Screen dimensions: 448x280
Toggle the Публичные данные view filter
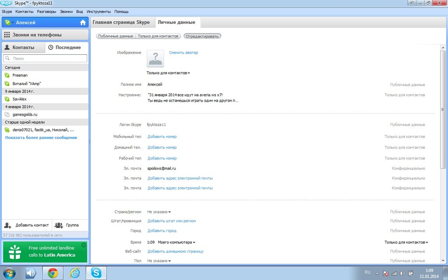click(x=116, y=36)
